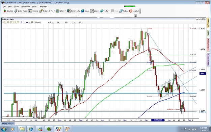Image resolution: width=211 pixels, height=132 pixels.
Task: Open the Trades menu
Action: (x=17, y=6)
